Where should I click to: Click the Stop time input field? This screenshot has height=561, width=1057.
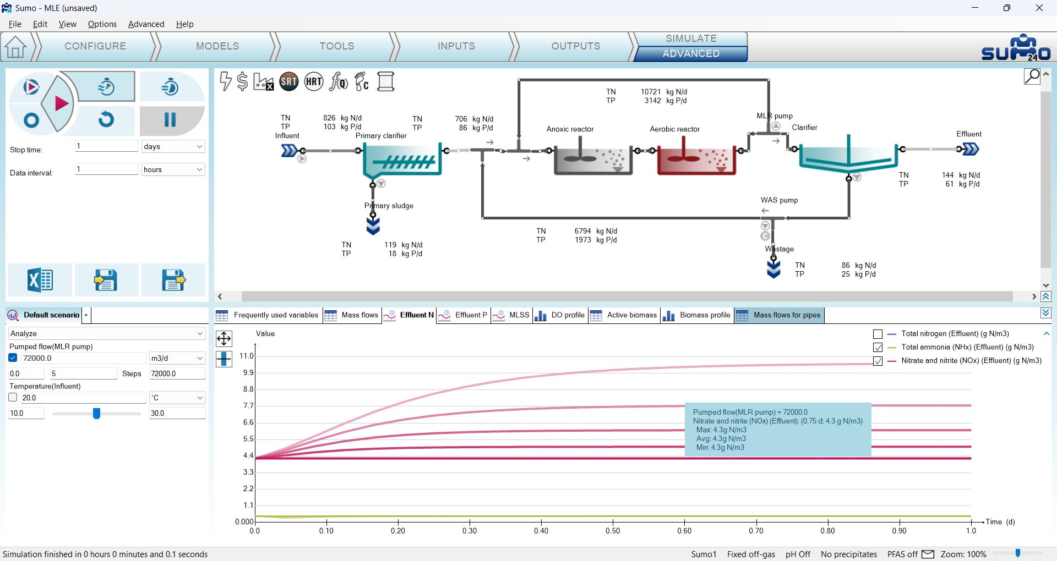tap(106, 146)
